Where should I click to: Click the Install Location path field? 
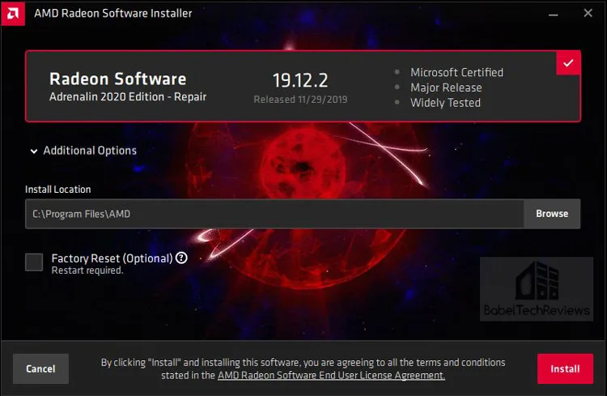click(274, 214)
